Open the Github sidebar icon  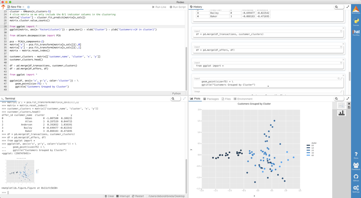coord(356,177)
